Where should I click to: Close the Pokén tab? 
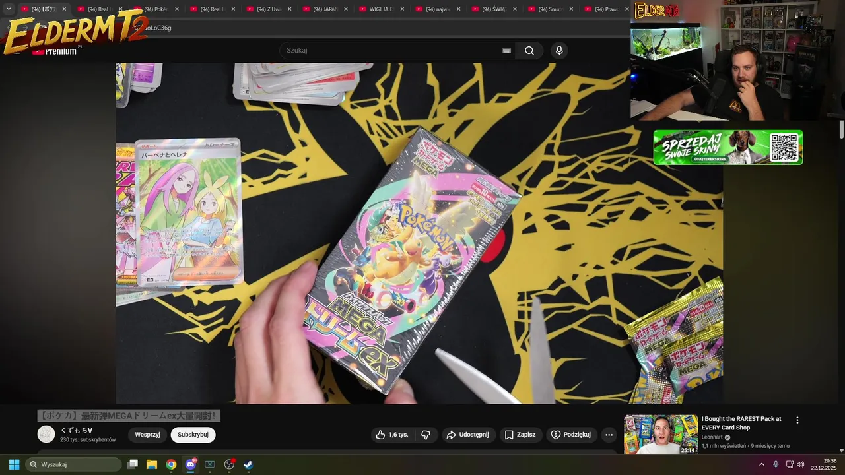pyautogui.click(x=176, y=9)
